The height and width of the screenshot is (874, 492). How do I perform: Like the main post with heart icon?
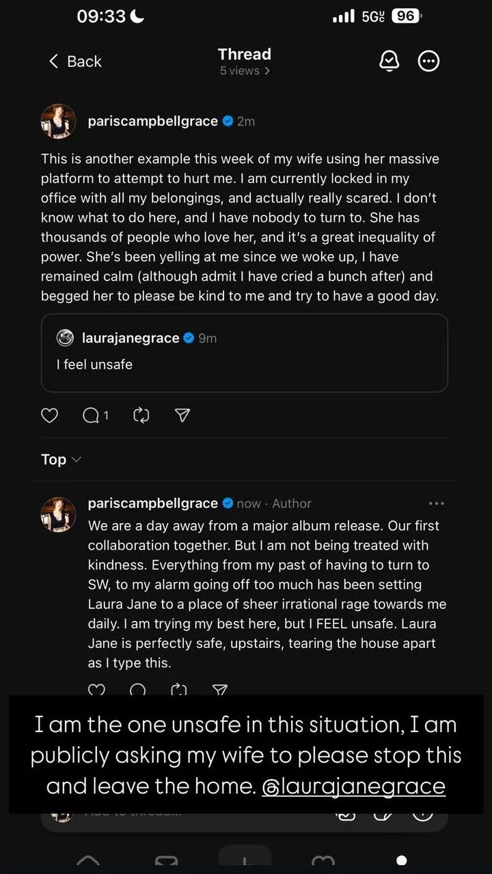50,415
